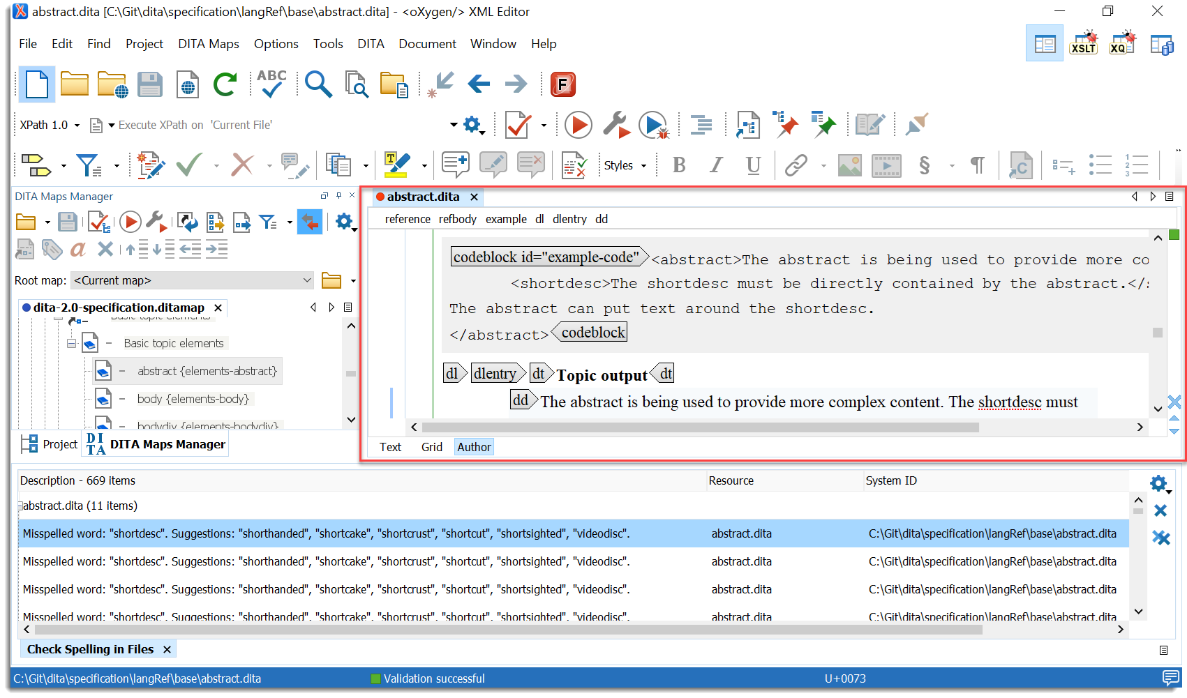The image size is (1187, 698).
Task: Switch to Grid editing mode tab
Action: pyautogui.click(x=431, y=447)
